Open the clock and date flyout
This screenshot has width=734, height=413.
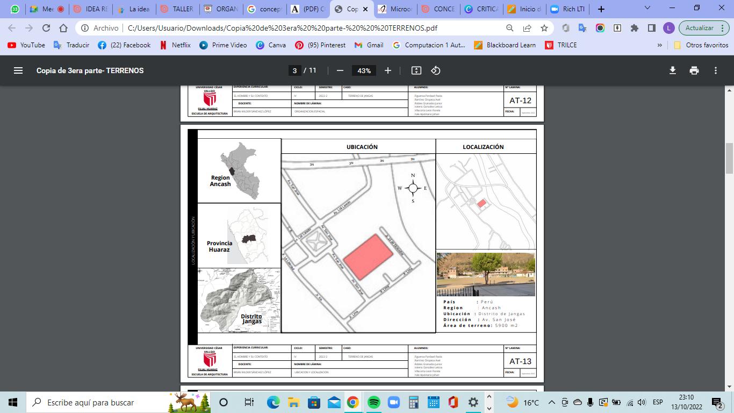click(686, 402)
